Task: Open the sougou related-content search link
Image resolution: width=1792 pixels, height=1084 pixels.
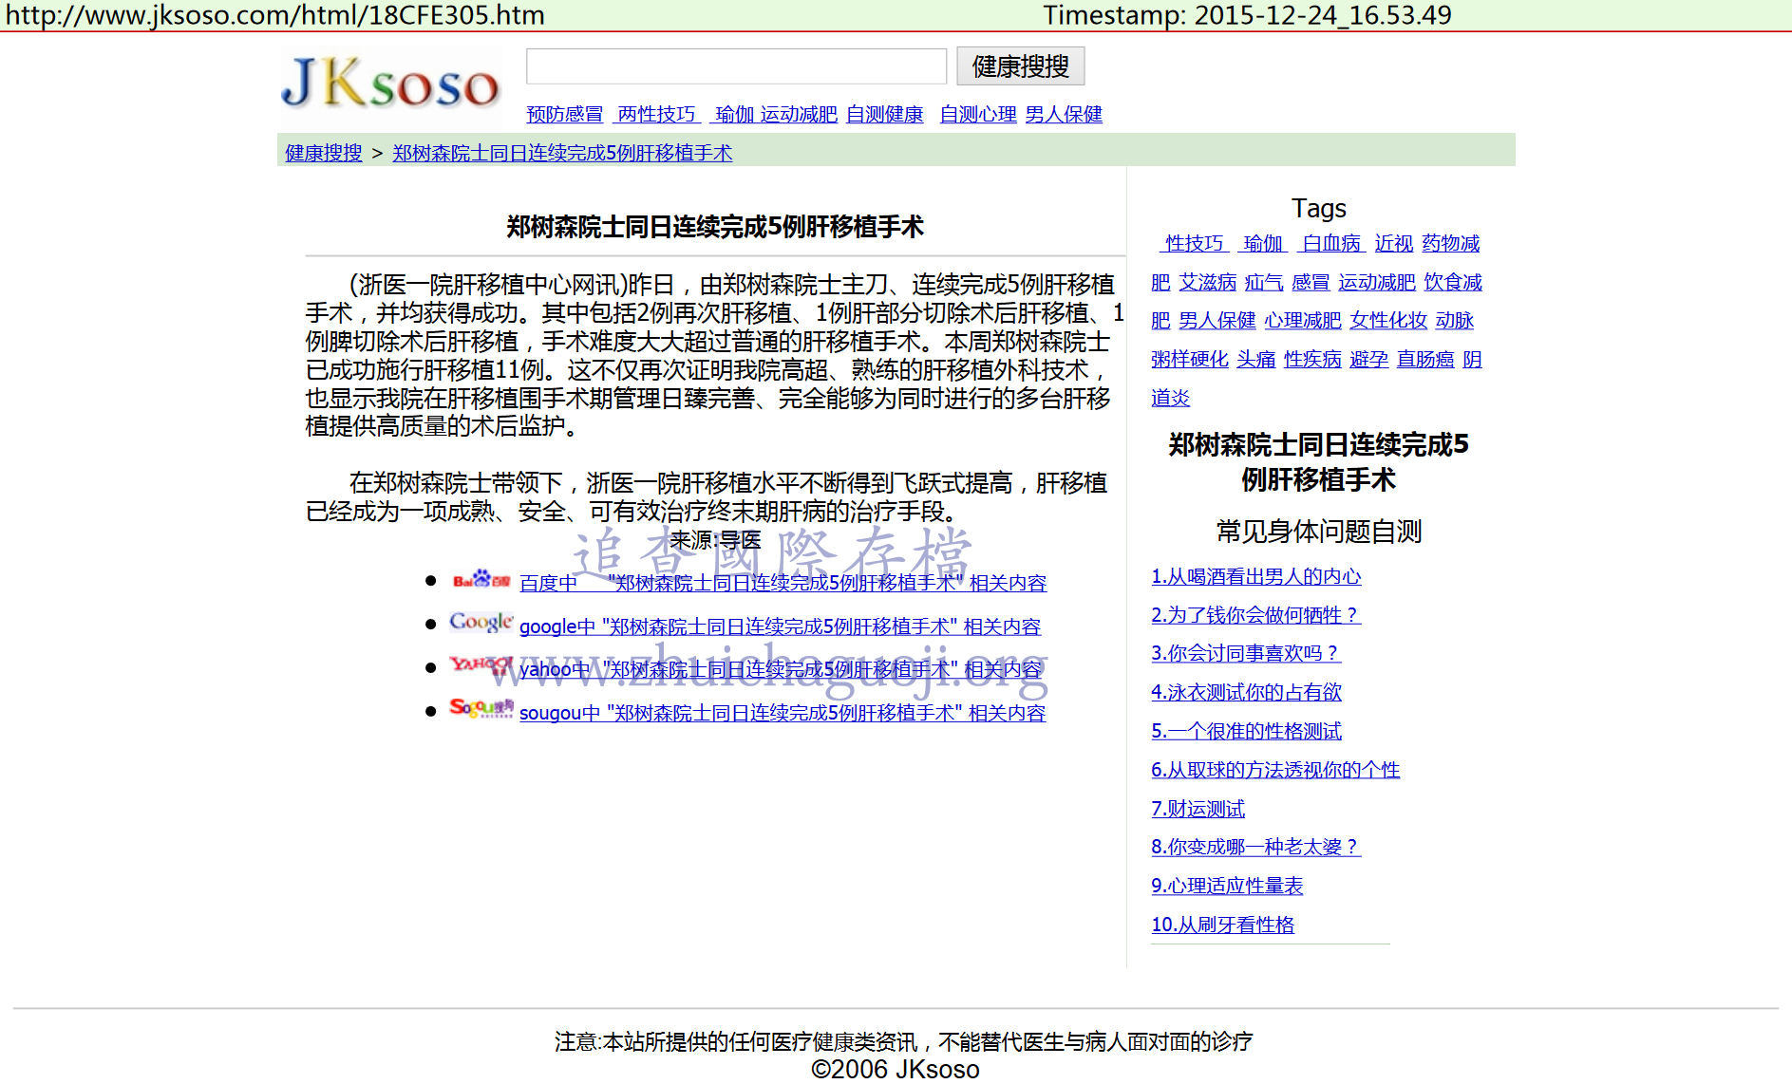Action: pyautogui.click(x=782, y=713)
